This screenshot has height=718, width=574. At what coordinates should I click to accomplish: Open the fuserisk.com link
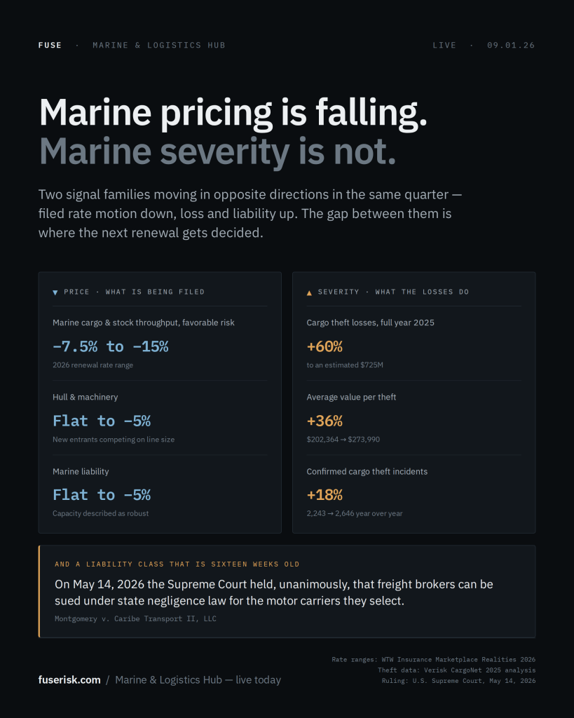[x=69, y=680]
